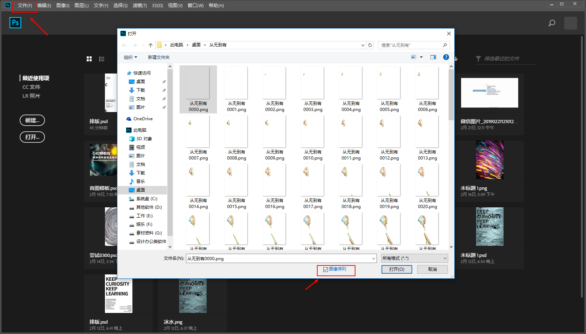Viewport: 586px width, 334px height.
Task: Click the search magnifier icon in Photoshop
Action: 552,23
